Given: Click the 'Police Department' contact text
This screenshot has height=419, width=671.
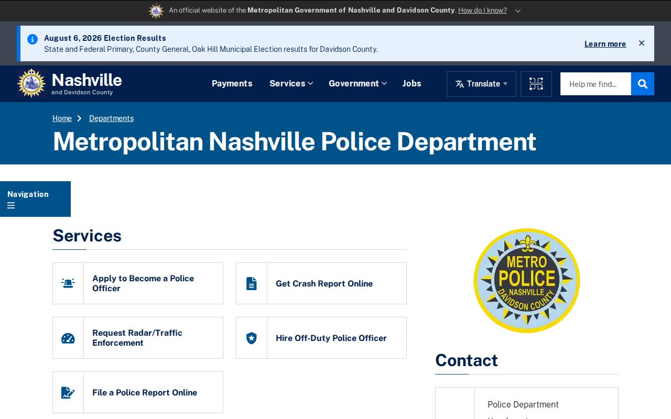Looking at the screenshot, I should (523, 404).
